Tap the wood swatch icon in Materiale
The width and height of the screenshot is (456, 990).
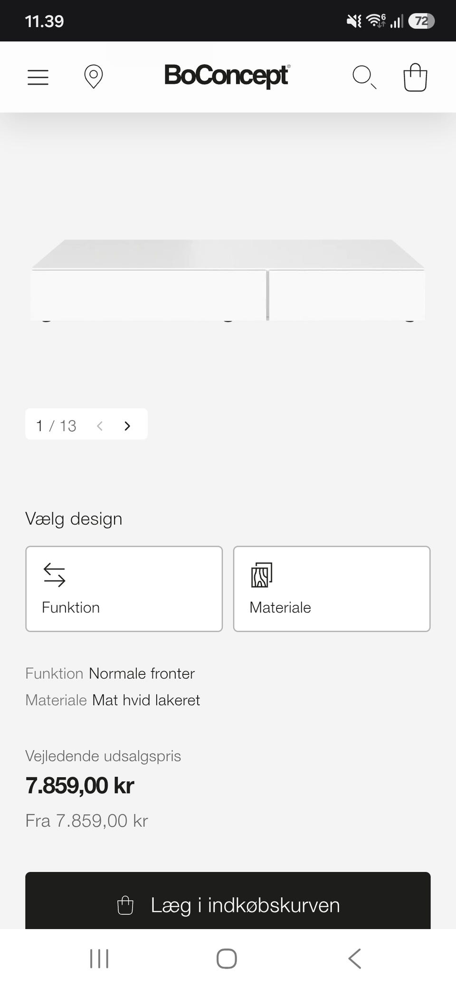(262, 574)
